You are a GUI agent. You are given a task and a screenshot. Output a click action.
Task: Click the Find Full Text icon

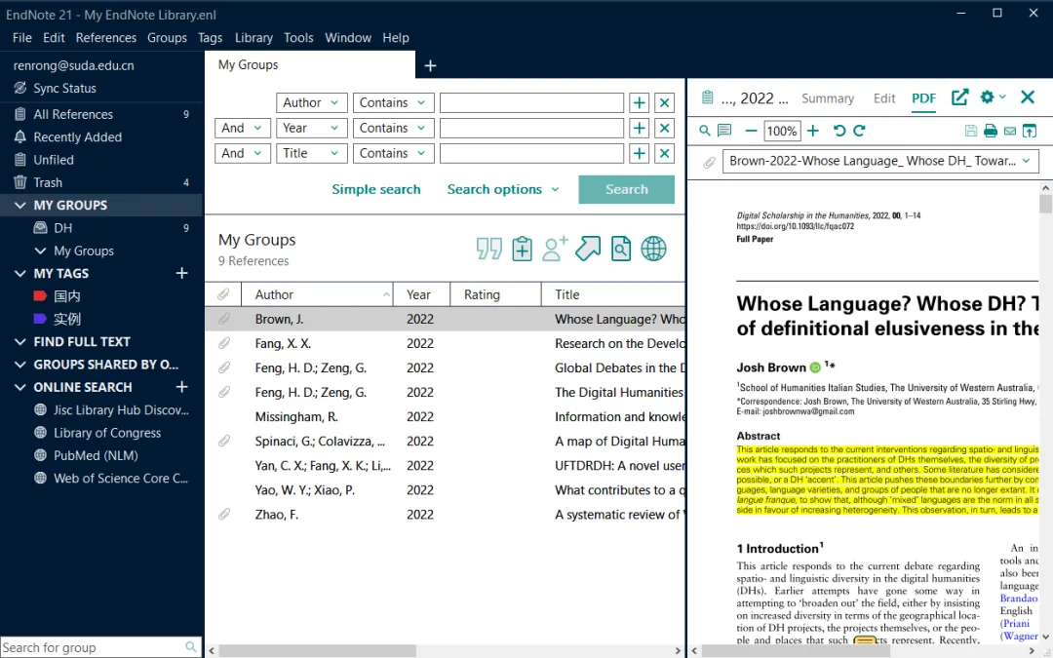point(620,249)
